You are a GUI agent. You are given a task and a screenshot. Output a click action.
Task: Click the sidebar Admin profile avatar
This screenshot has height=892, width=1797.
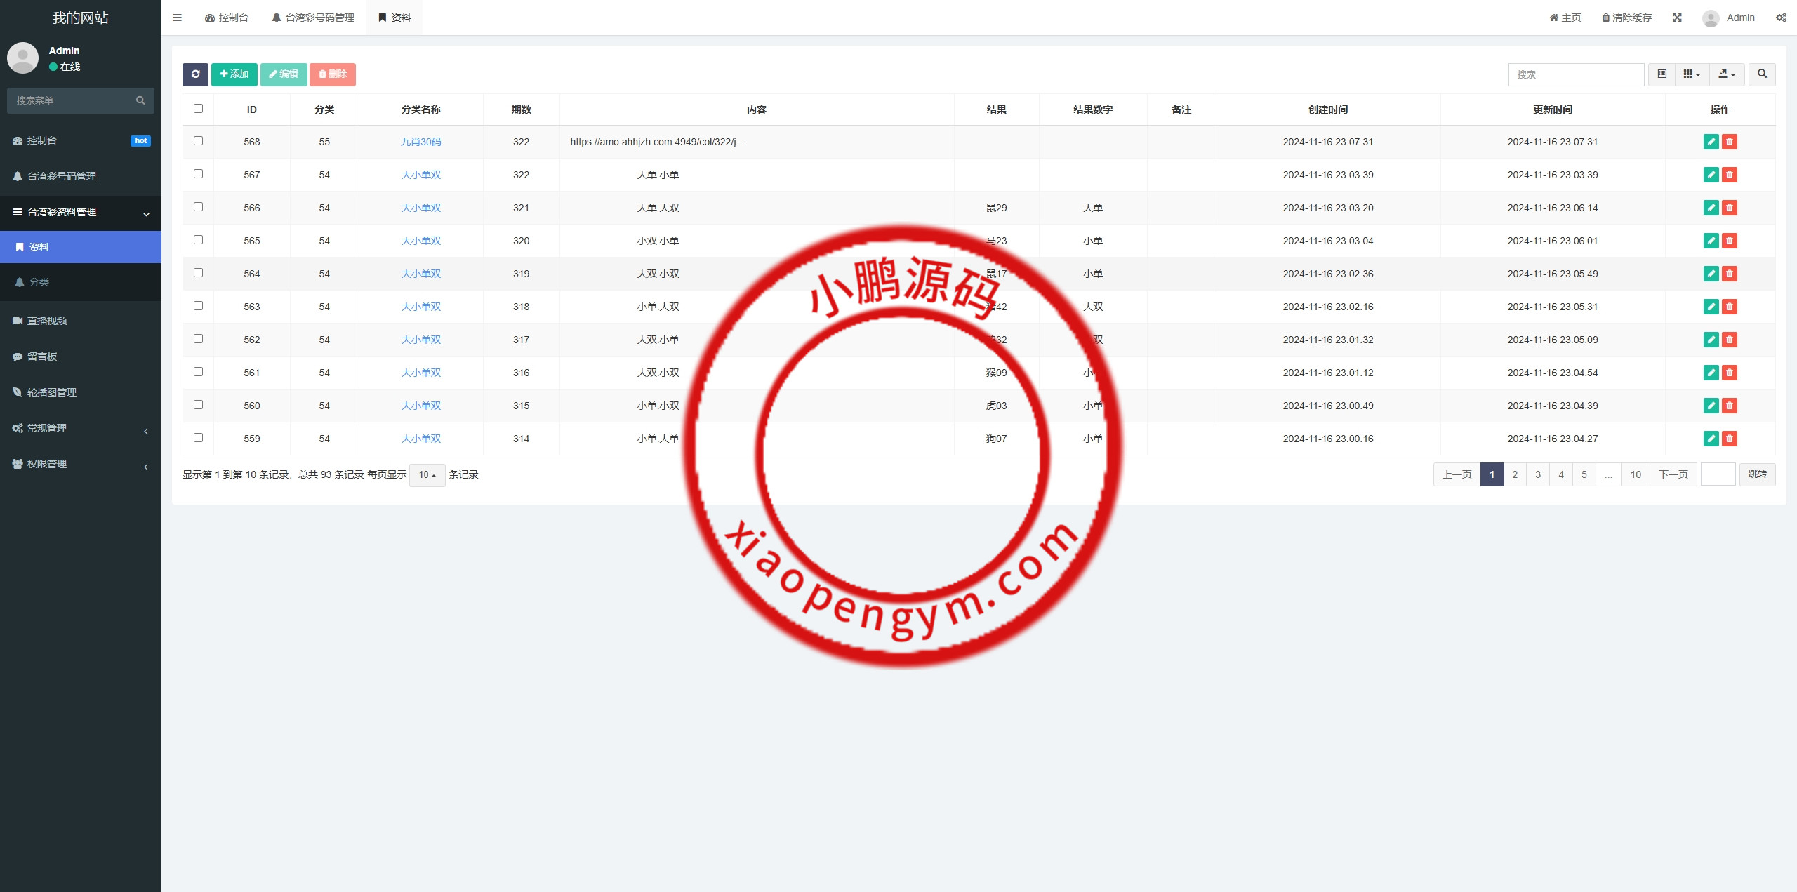[22, 58]
